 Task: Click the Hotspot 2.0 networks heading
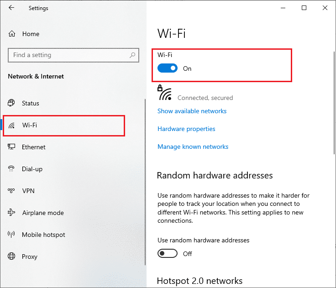(x=199, y=281)
